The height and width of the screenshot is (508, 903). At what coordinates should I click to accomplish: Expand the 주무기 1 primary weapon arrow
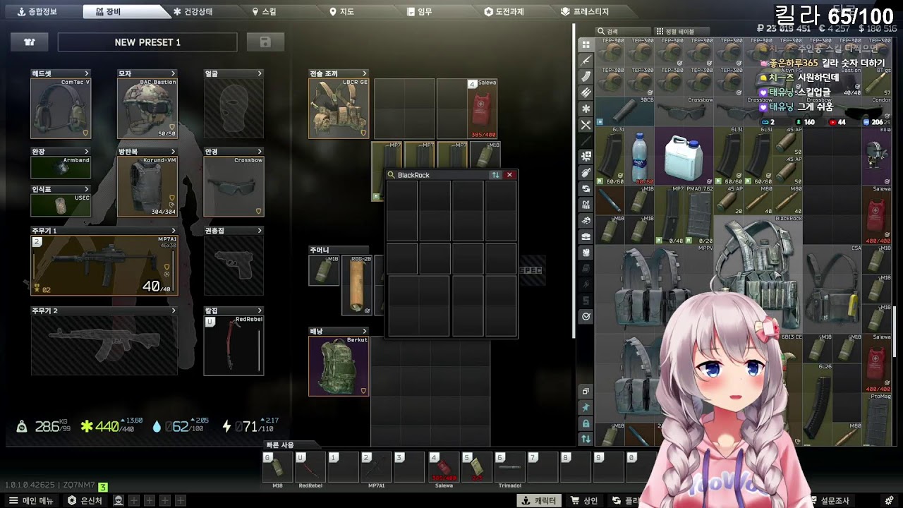click(x=173, y=231)
